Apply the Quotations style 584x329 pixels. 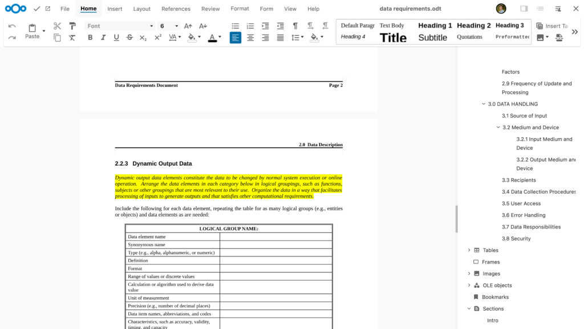(x=469, y=37)
